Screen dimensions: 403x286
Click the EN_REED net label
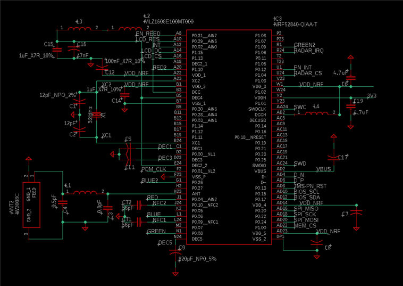click(148, 34)
